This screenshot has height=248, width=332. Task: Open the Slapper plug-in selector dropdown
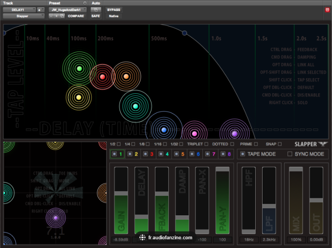24,16
